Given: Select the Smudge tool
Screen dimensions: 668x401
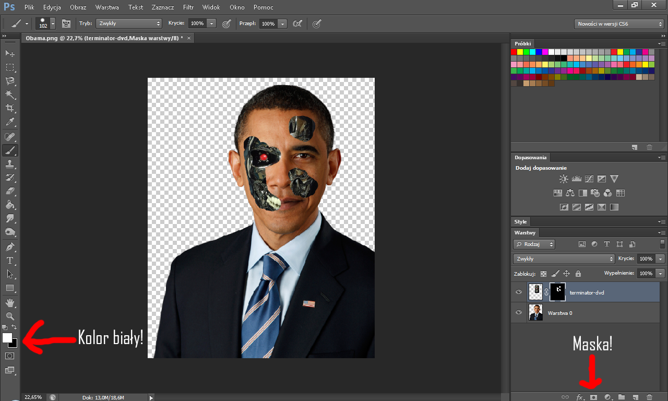Looking at the screenshot, I should [10, 218].
